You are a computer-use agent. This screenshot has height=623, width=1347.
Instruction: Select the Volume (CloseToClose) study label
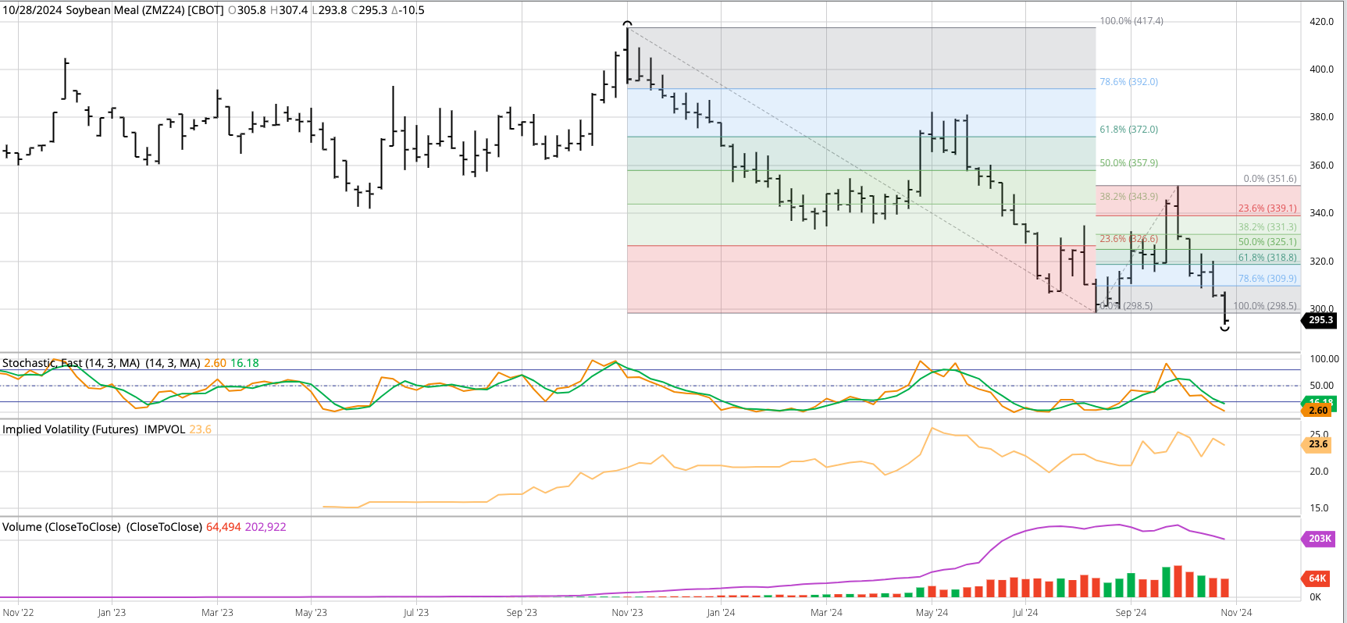pos(102,527)
